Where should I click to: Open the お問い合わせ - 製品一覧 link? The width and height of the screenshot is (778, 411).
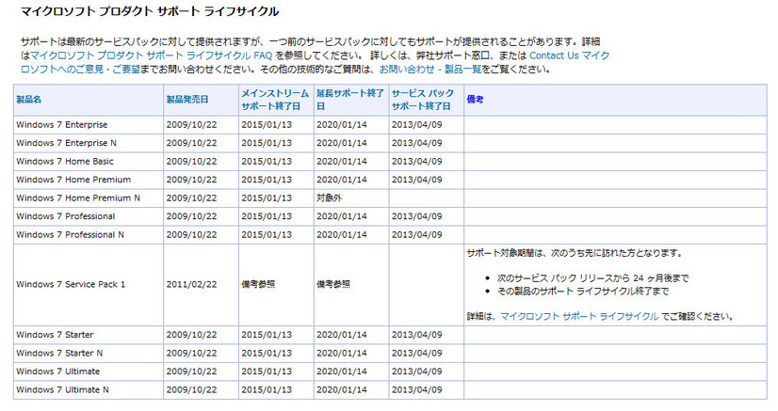click(x=430, y=70)
